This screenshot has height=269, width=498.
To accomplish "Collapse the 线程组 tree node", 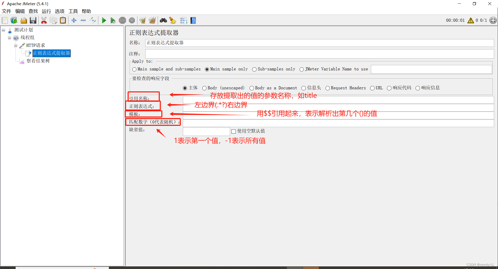I will 10,38.
